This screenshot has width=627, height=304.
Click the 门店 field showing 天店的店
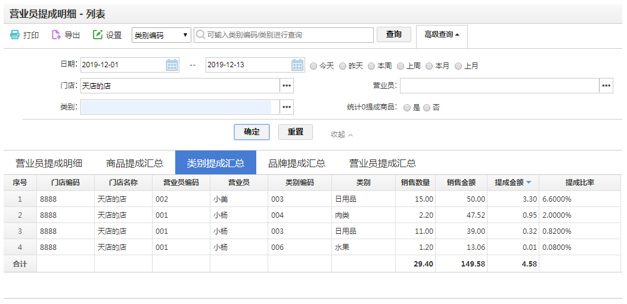180,86
